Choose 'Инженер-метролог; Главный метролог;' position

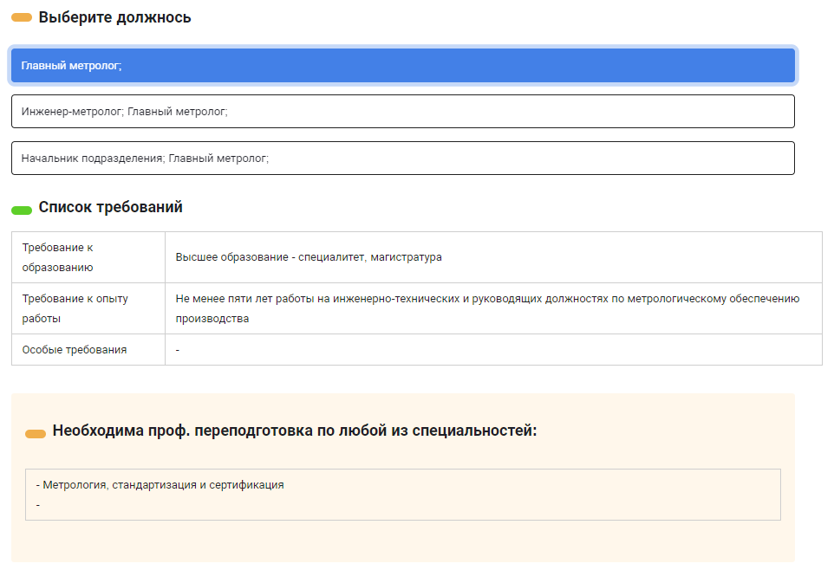[x=402, y=112]
